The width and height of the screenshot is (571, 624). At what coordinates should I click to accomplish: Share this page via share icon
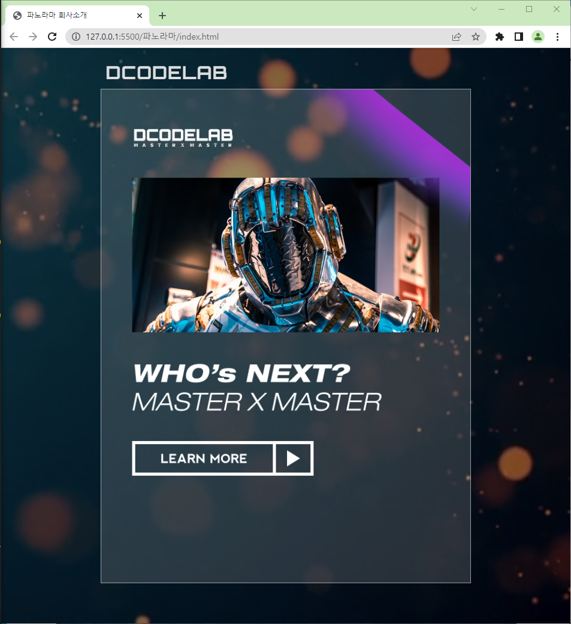[x=457, y=37]
